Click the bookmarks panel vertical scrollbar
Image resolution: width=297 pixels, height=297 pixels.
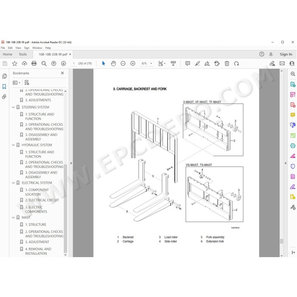(x=65, y=208)
